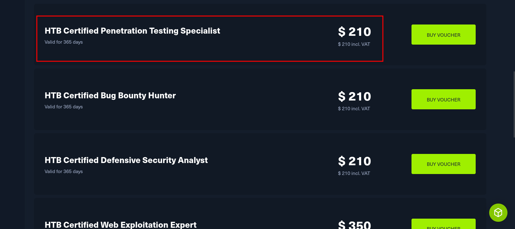Click '$ 210 incl. VAT' under Defensive Security Analyst
Viewport: 515px width, 229px height.
tap(354, 173)
